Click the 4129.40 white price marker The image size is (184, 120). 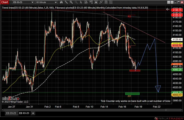pos(177,40)
